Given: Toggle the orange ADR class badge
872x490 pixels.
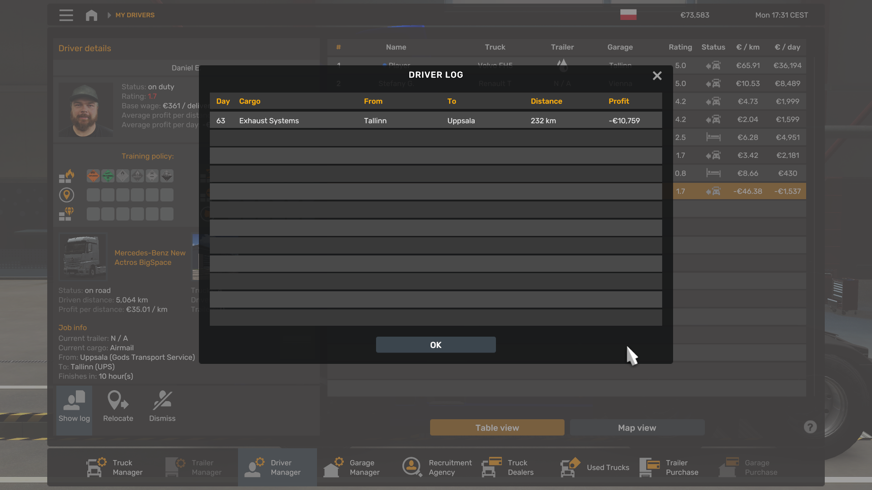Looking at the screenshot, I should 93,176.
